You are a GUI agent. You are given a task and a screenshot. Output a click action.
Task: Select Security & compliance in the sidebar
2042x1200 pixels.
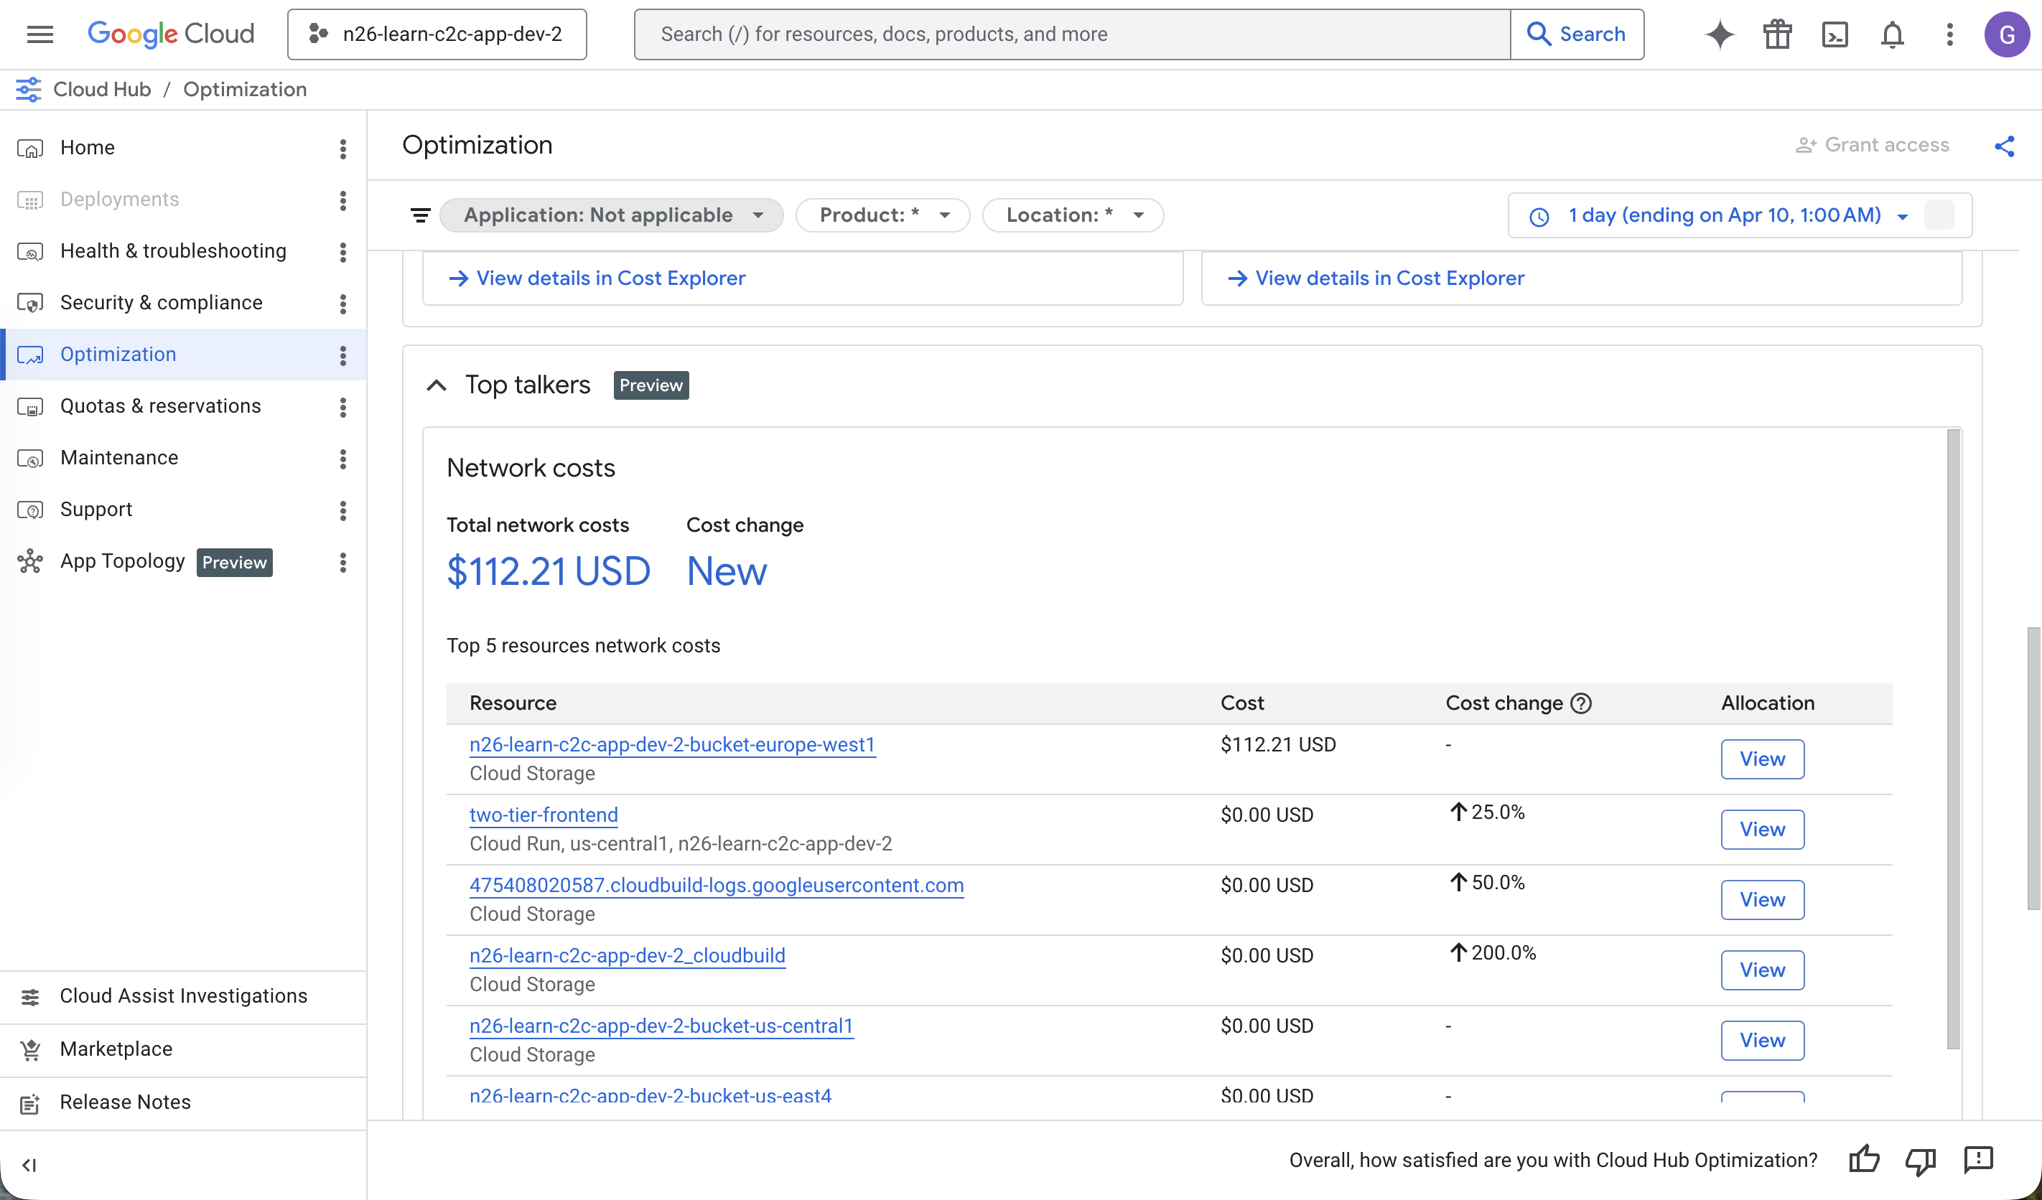point(162,302)
